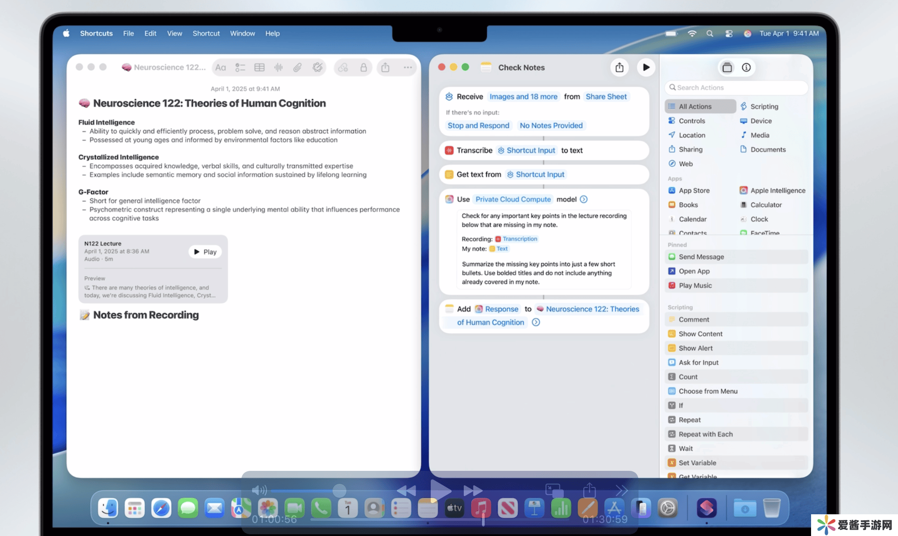Screen dimensions: 898x536
Task: Expand the Add Response action options
Action: tap(536, 322)
